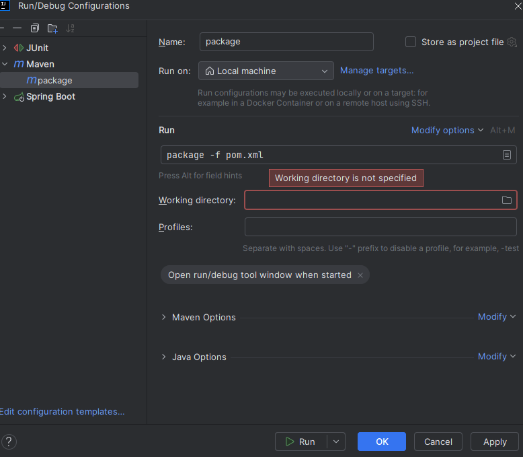Select the package Maven configuration
523x457 pixels.
coord(69,80)
